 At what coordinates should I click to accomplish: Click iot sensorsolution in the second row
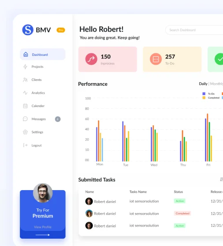click(144, 213)
